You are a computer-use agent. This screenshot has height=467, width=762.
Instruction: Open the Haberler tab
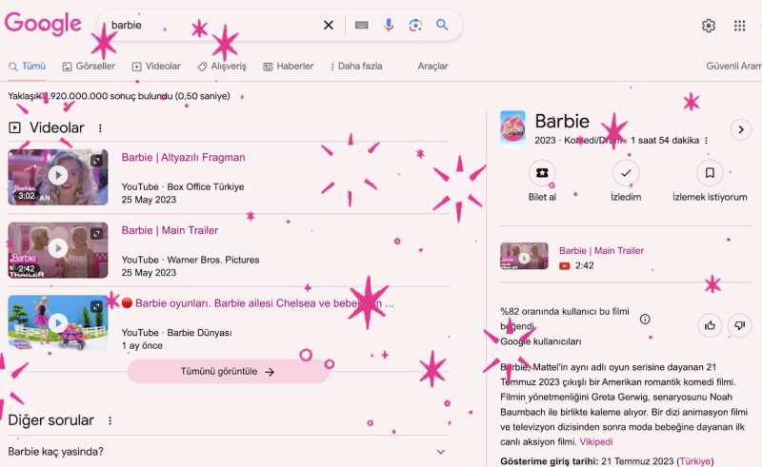coord(289,66)
